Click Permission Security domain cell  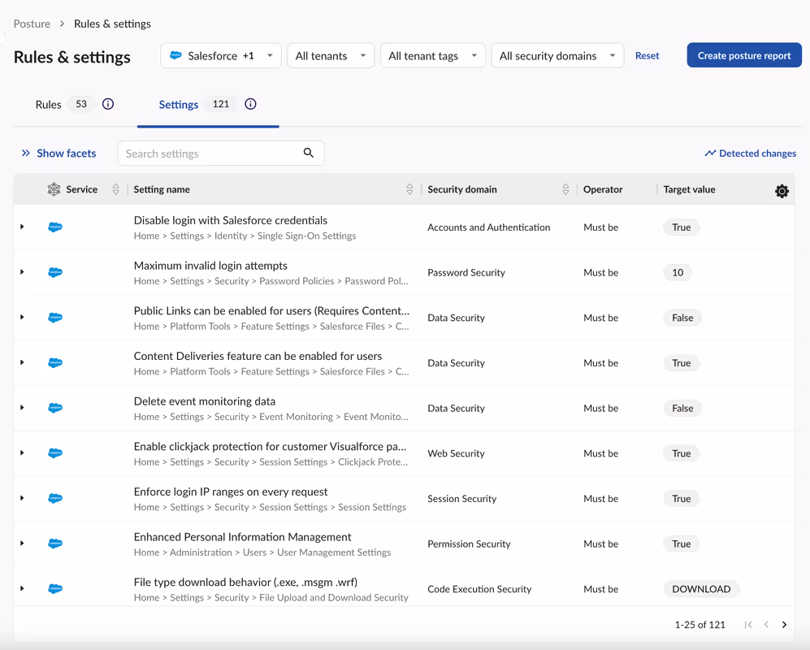click(469, 544)
